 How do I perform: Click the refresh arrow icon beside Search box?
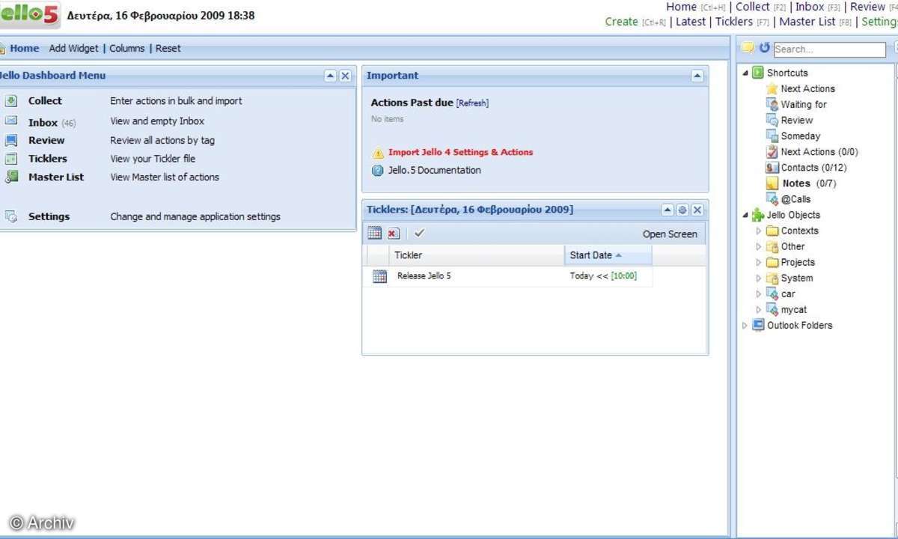coord(764,48)
